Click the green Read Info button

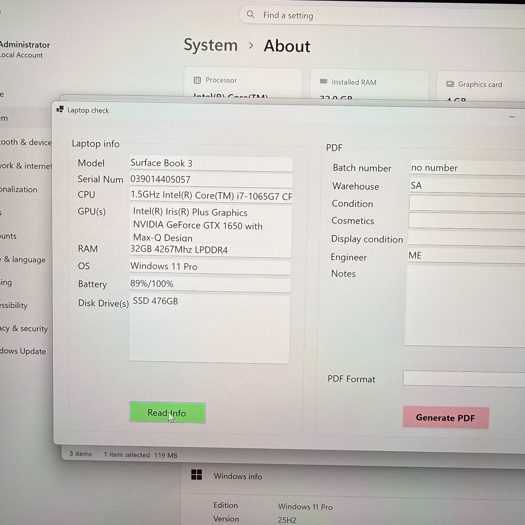click(x=167, y=412)
